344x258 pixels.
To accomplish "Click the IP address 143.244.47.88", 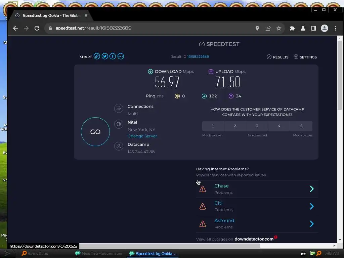I will point(141,152).
